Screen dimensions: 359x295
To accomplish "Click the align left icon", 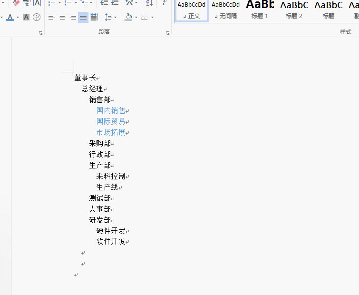I will click(51, 17).
